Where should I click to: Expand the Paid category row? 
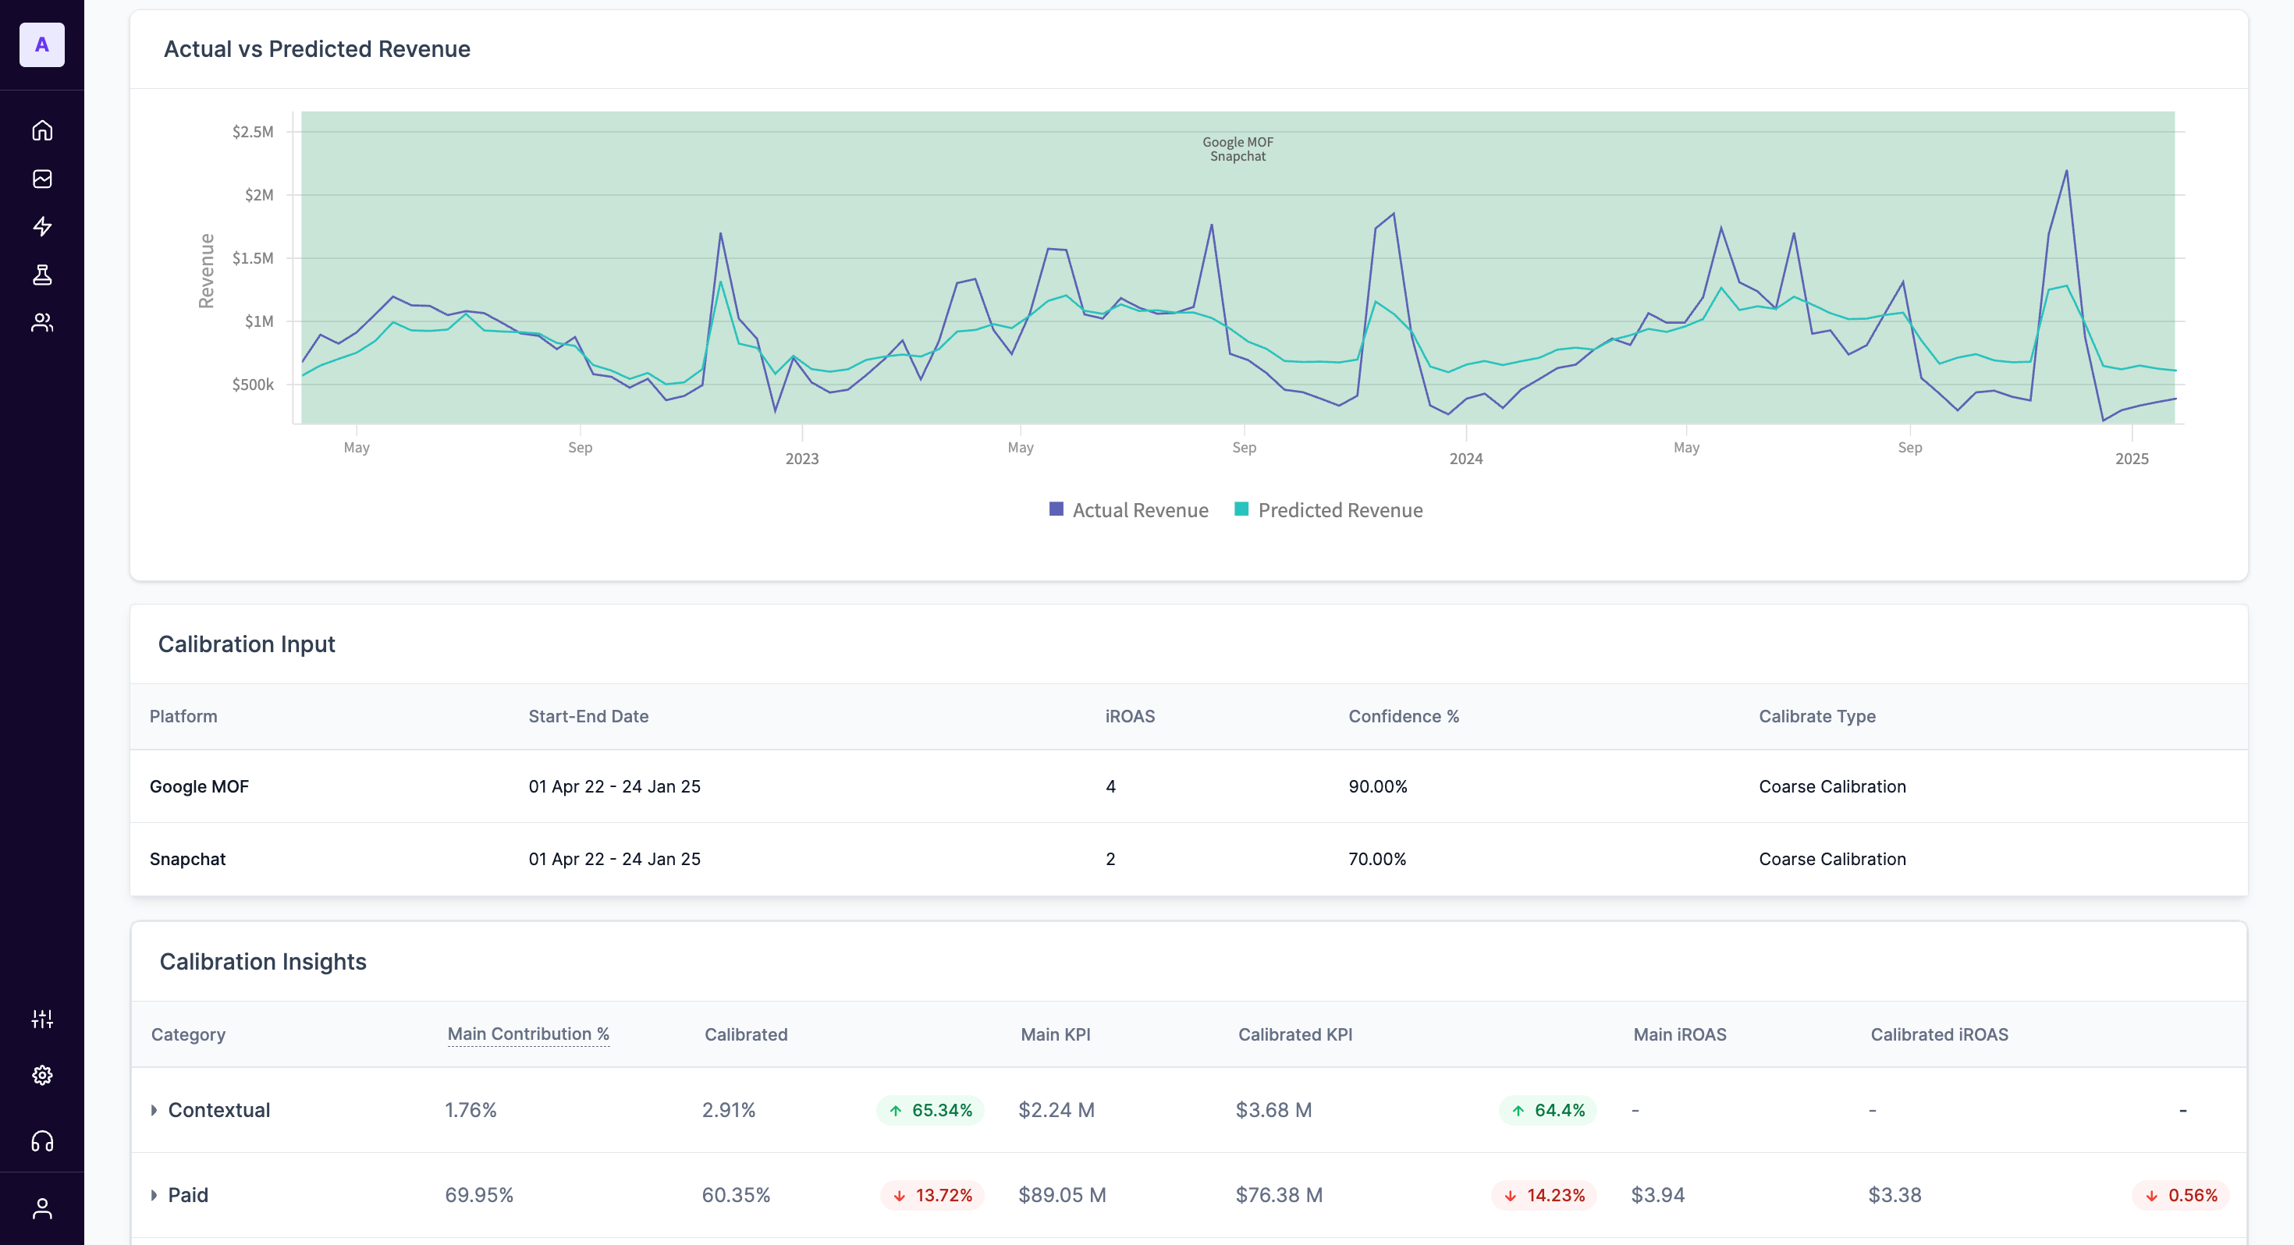154,1195
